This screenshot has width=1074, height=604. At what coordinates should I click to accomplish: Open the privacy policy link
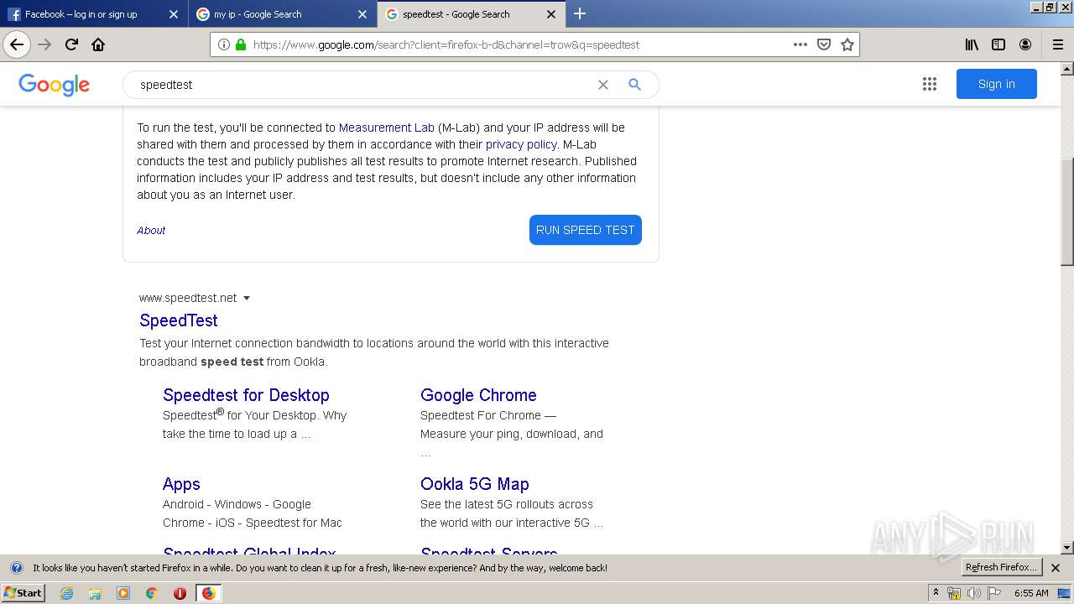point(521,144)
